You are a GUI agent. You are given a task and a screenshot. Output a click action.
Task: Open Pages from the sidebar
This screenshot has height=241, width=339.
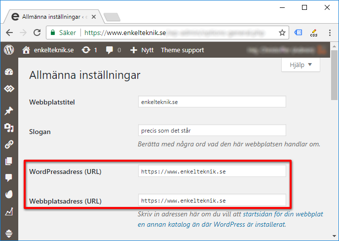click(9, 161)
